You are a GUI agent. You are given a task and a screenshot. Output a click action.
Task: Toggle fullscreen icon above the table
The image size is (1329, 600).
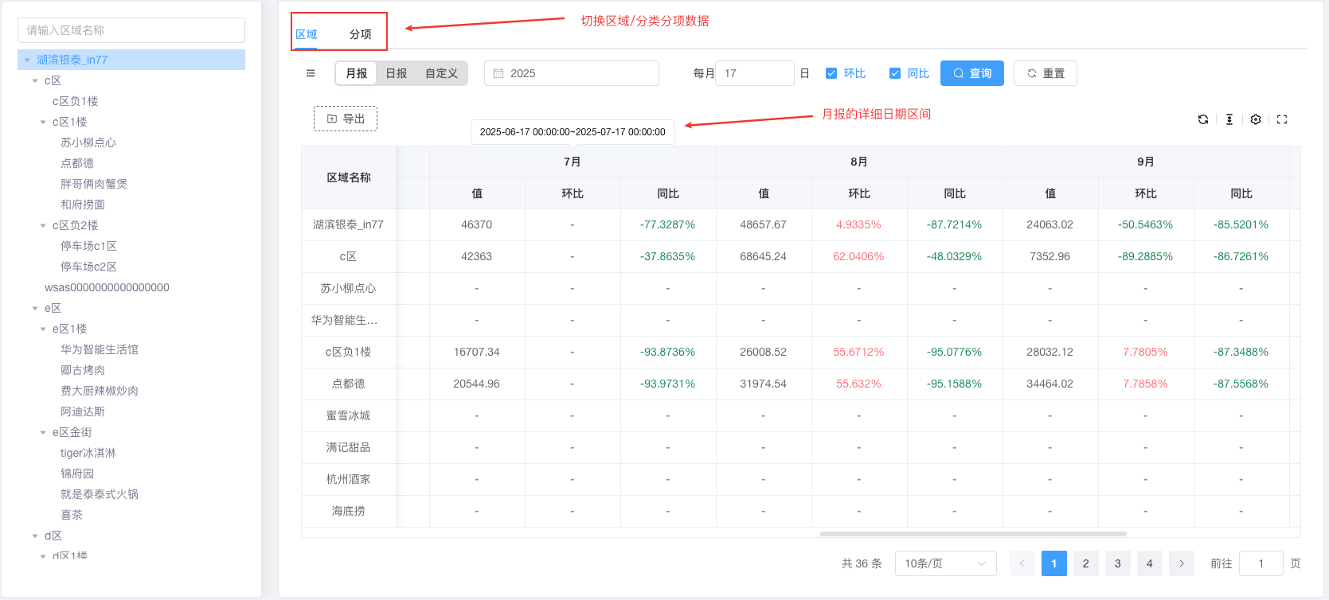1282,119
